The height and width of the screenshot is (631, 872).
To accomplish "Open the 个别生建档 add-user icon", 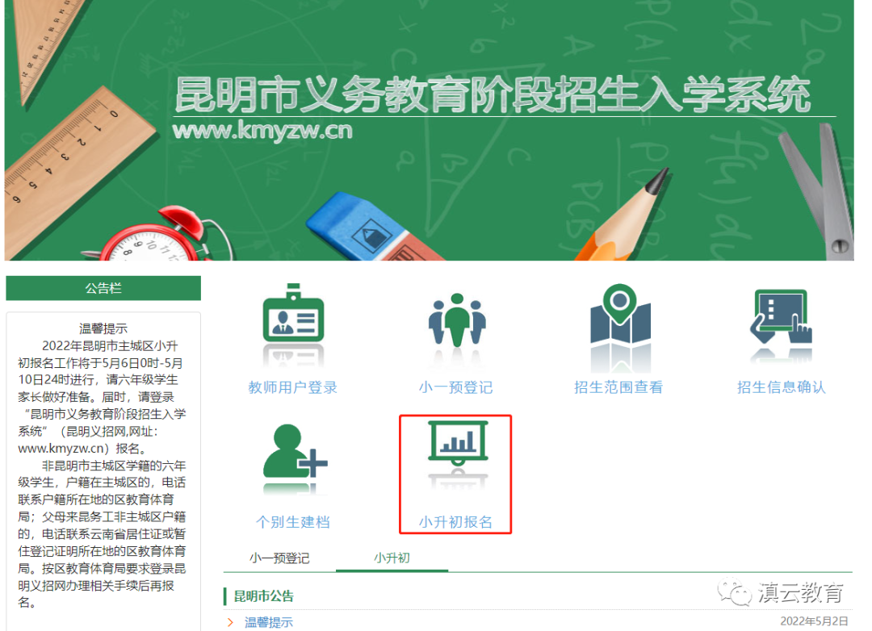I will (x=295, y=450).
